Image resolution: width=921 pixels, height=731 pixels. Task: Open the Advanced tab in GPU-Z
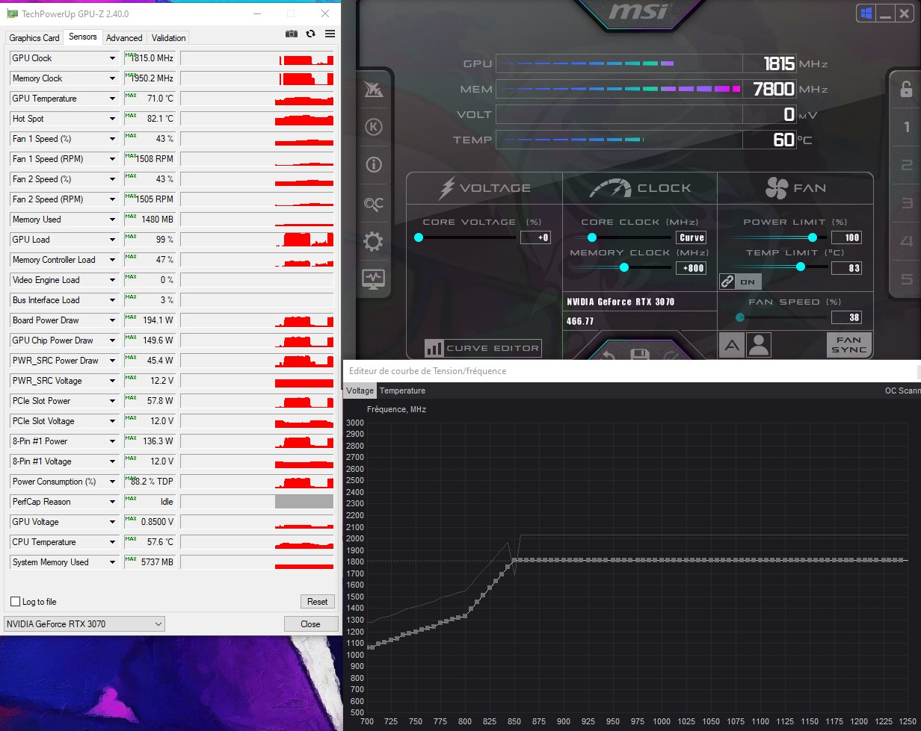[124, 38]
